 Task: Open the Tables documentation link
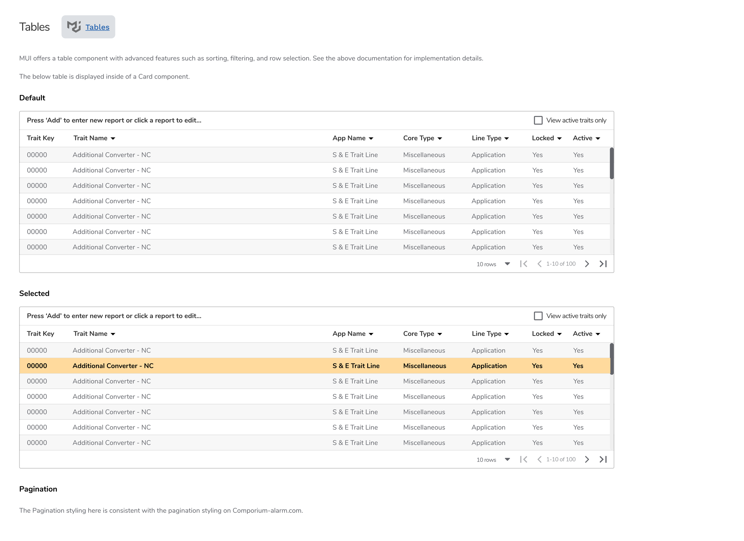[97, 27]
